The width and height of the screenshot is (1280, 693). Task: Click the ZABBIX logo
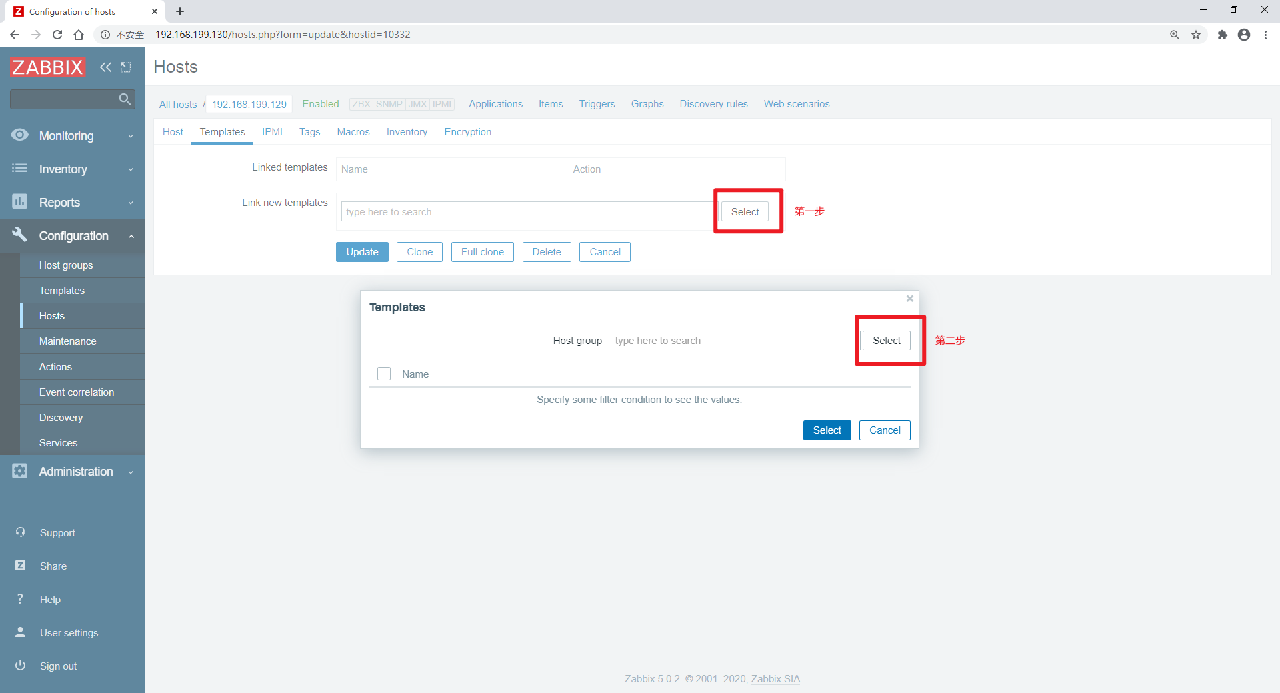[x=47, y=67]
